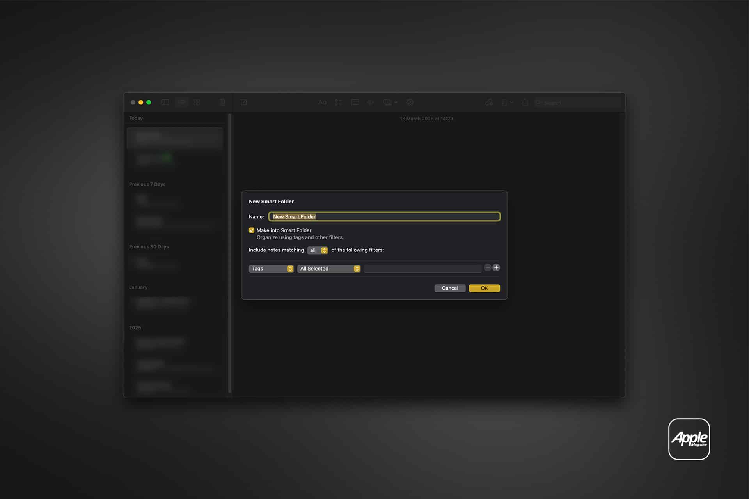Screen dimensions: 749x499
Task: Open the All Selected dropdown
Action: pos(329,269)
